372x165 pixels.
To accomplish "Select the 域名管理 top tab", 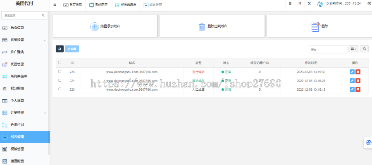I will (x=152, y=5).
